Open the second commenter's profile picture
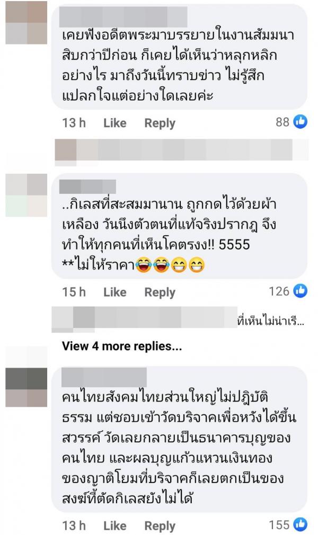This screenshot has height=535, width=318. click(x=26, y=195)
